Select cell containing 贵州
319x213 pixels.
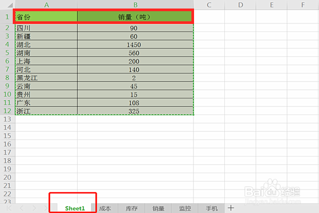46,94
